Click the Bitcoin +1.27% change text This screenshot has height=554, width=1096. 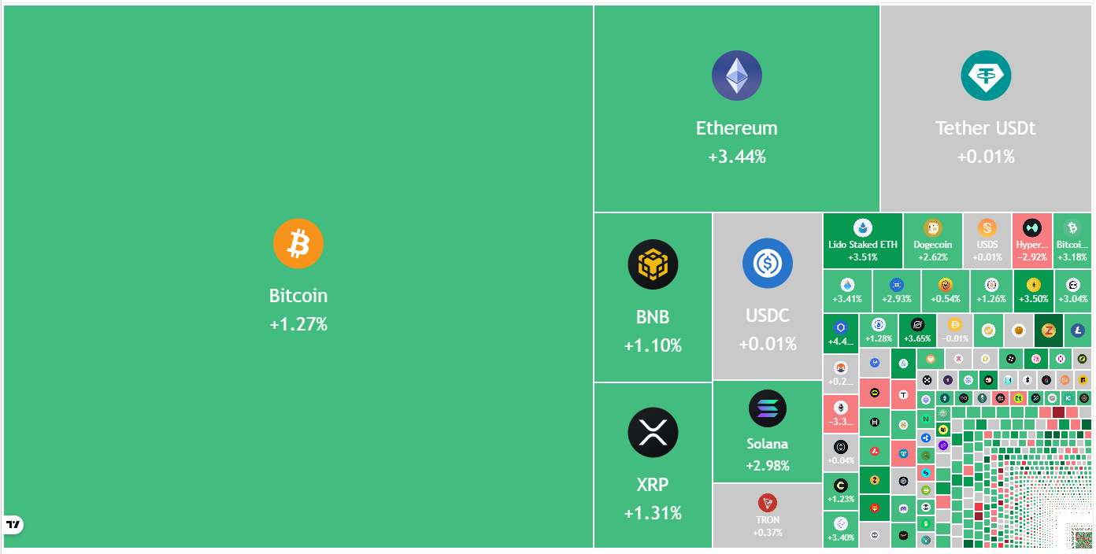point(298,323)
